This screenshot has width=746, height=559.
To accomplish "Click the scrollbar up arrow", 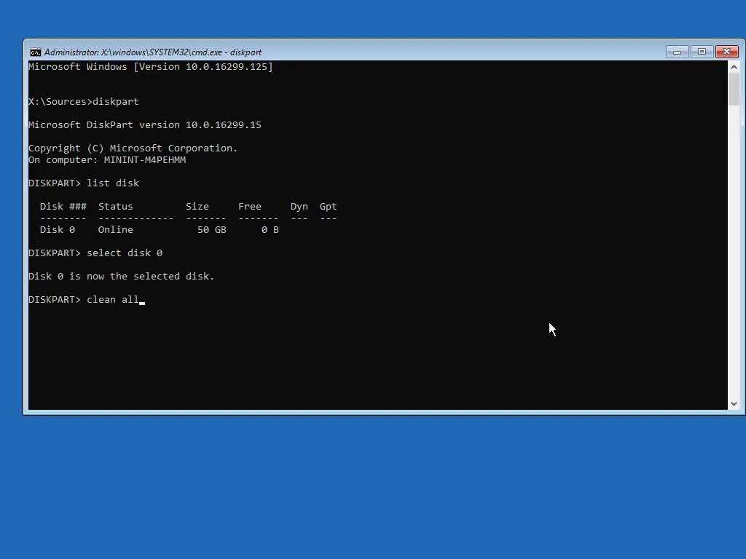I will [x=734, y=67].
